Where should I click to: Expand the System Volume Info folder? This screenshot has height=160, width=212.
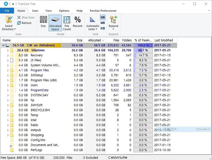point(8,65)
